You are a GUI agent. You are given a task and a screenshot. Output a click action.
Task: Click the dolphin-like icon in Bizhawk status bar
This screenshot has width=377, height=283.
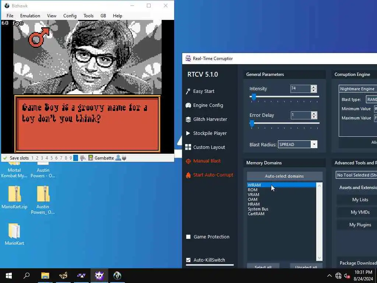[83, 158]
